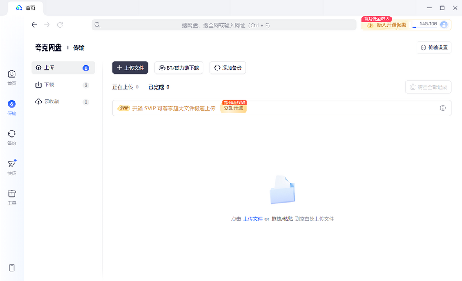Click the 1.4G/10G storage usage bar
Image resolution: width=462 pixels, height=281 pixels.
425,25
